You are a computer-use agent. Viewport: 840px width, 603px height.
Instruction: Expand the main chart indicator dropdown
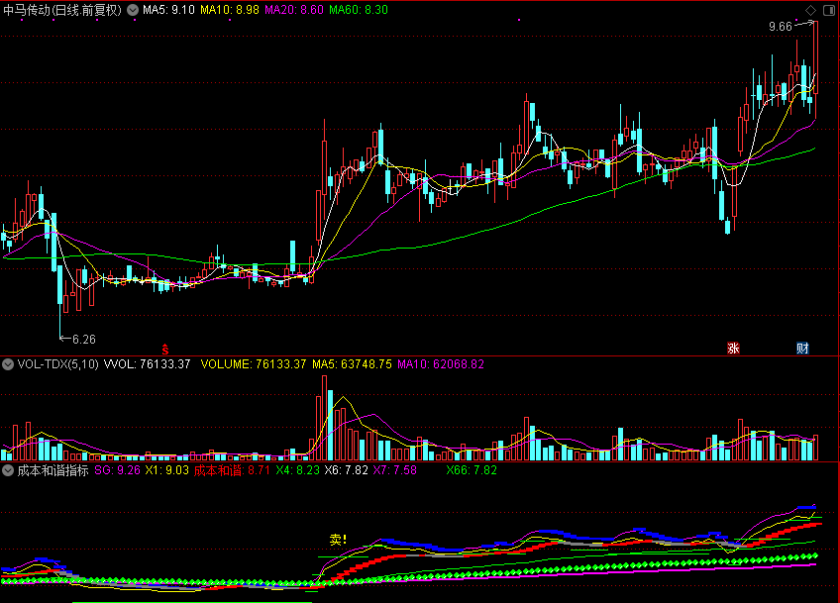click(133, 10)
